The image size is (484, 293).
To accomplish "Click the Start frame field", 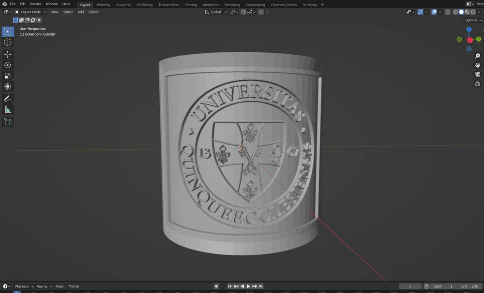I will click(443, 286).
